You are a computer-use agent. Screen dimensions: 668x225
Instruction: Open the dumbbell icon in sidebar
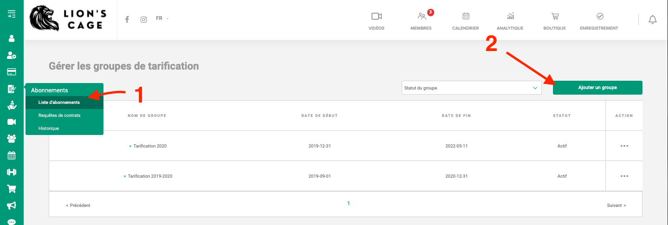pyautogui.click(x=12, y=172)
